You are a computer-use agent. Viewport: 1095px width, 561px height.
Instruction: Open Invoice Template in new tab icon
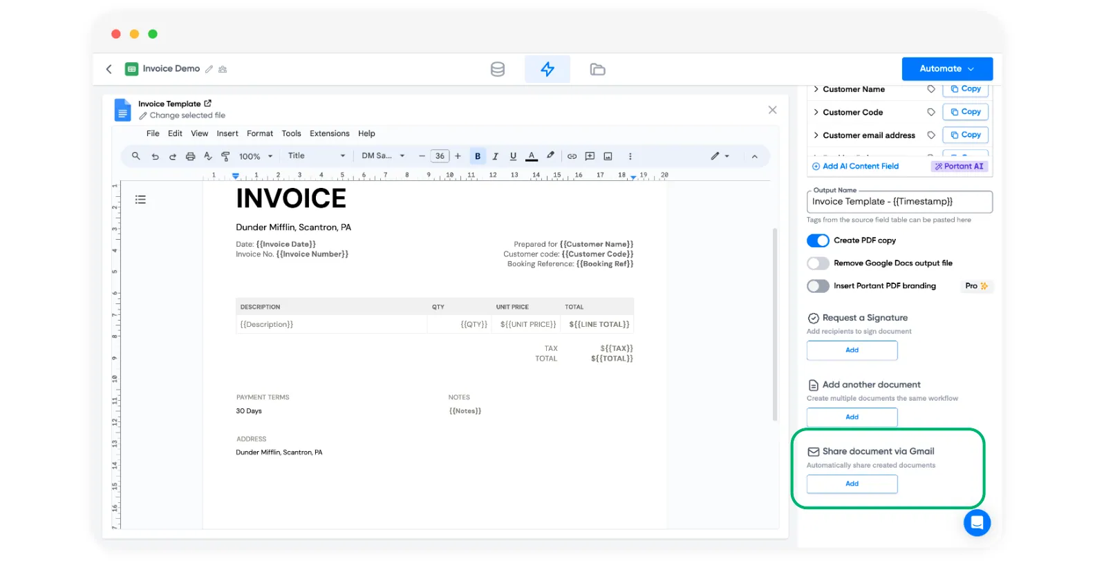(207, 104)
